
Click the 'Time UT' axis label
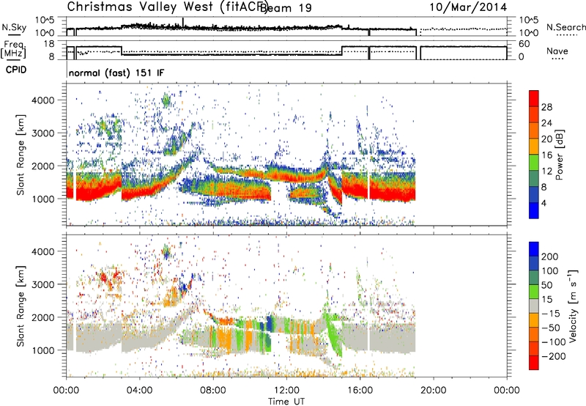286,401
